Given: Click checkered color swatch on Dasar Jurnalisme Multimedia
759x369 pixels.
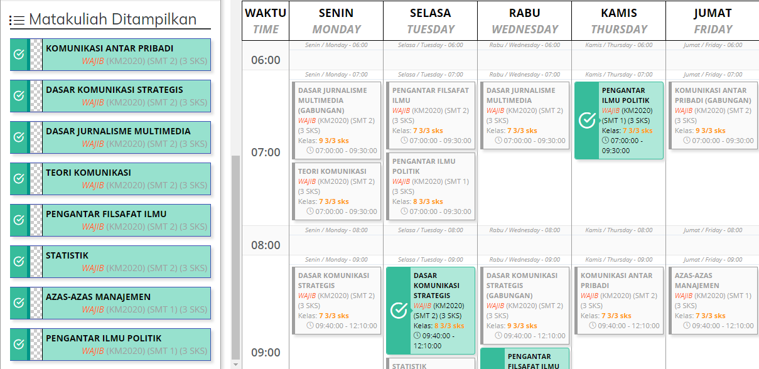Looking at the screenshot, I should click(x=36, y=137).
